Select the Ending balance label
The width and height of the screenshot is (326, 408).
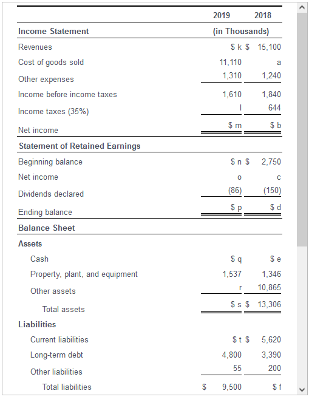click(x=45, y=212)
